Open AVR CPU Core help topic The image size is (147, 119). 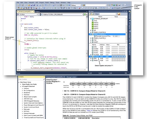pyautogui.click(x=28, y=99)
